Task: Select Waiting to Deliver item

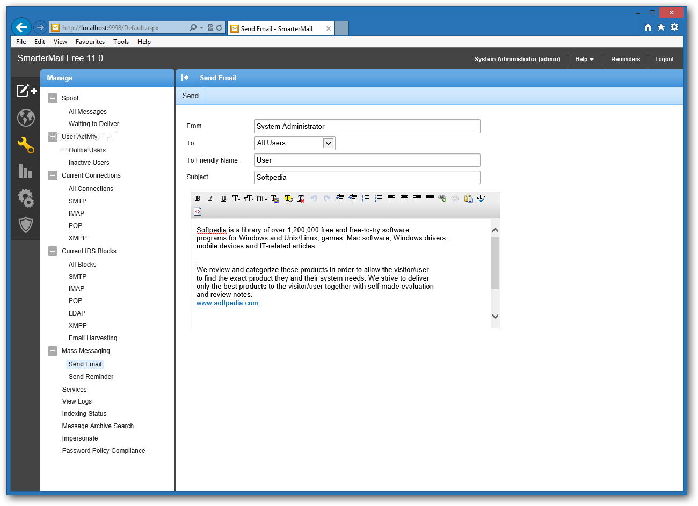Action: [94, 124]
